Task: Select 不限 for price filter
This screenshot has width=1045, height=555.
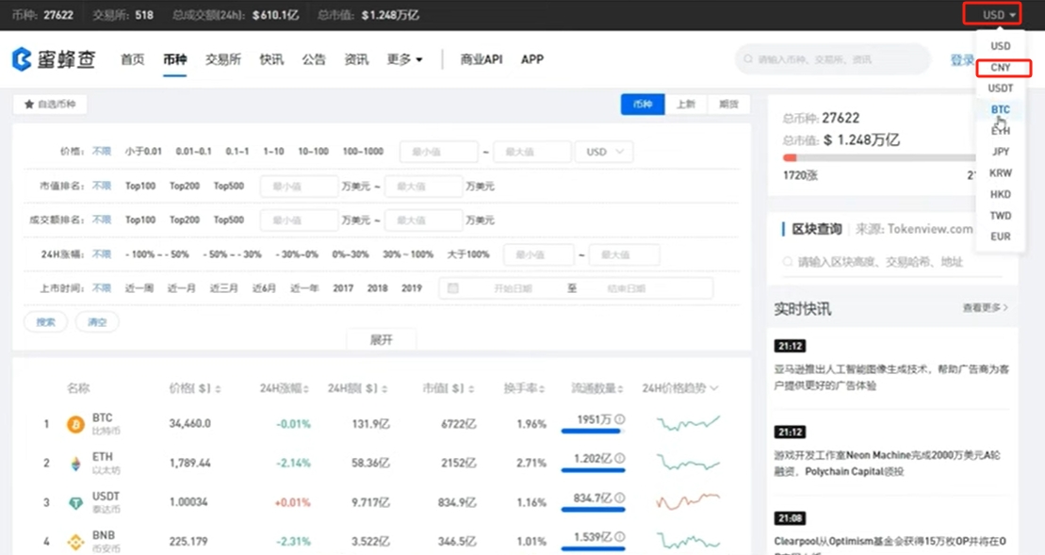Action: coord(102,152)
